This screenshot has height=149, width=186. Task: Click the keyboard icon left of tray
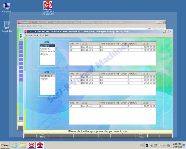[142, 145]
